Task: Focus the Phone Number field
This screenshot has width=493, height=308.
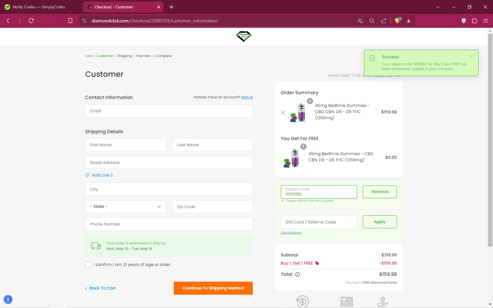Action: (169, 224)
